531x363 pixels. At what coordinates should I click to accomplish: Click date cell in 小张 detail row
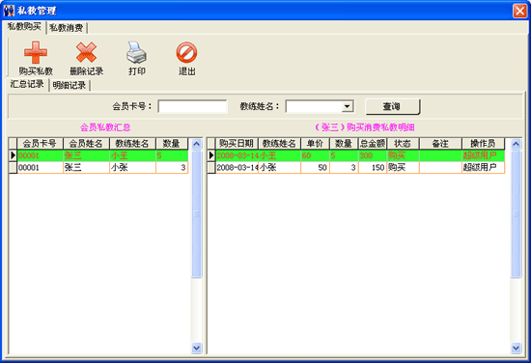point(238,168)
